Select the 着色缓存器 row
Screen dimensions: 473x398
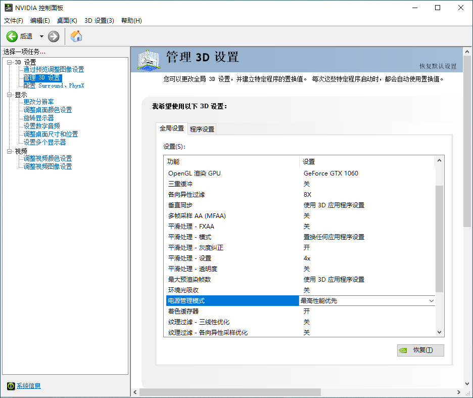(301, 312)
